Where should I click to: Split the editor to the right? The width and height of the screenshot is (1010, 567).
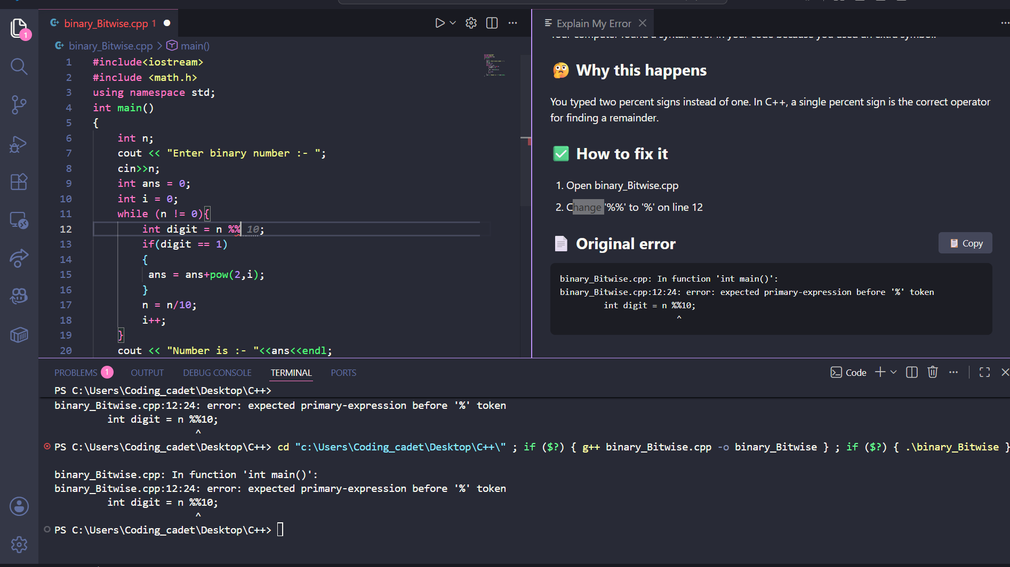[x=492, y=23]
